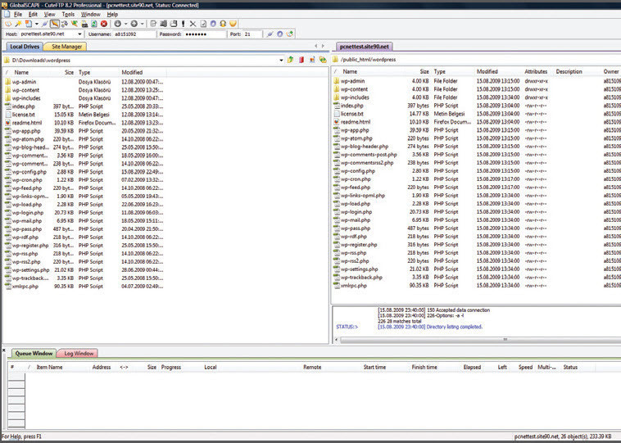621x443 pixels.
Task: Click the Edit file toolbar icon
Action: pyautogui.click(x=153, y=24)
